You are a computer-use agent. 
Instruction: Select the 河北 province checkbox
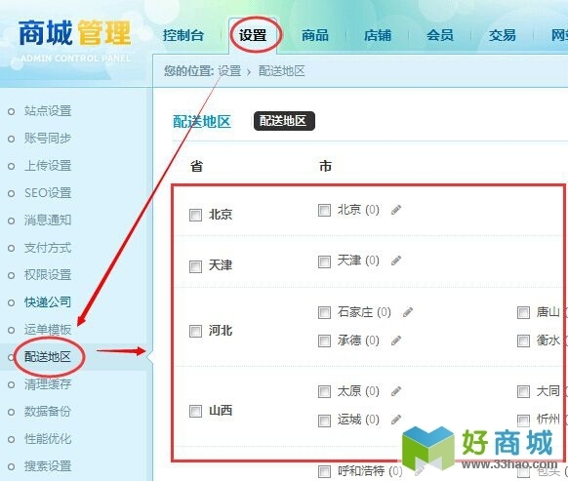(195, 331)
